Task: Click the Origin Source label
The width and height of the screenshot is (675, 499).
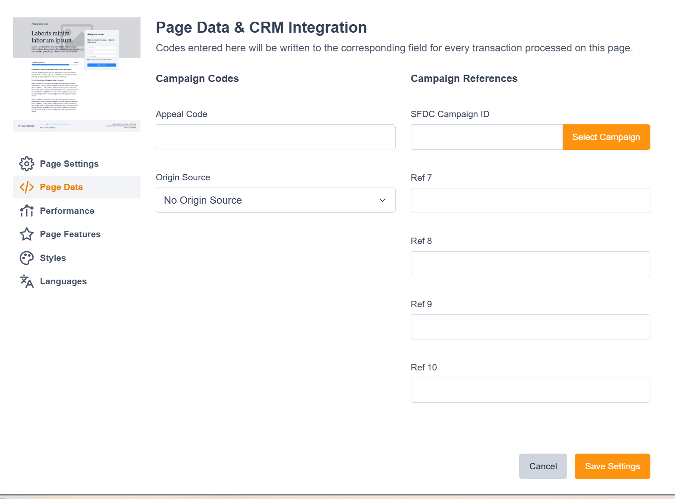Action: [x=183, y=177]
